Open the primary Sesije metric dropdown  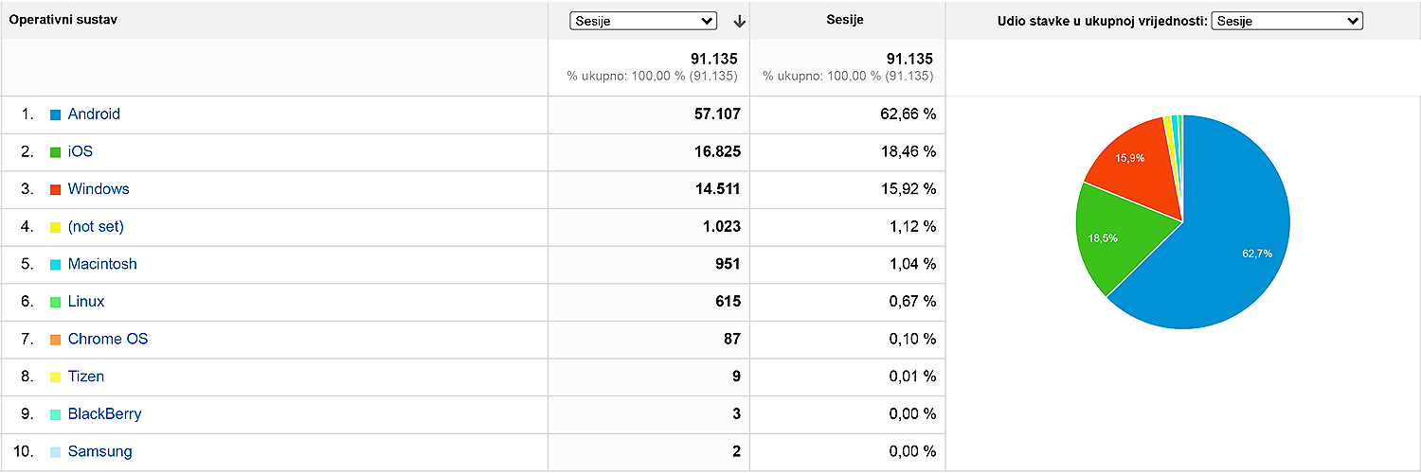pos(643,21)
